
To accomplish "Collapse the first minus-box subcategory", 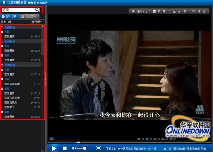I will pyautogui.click(x=2, y=32).
